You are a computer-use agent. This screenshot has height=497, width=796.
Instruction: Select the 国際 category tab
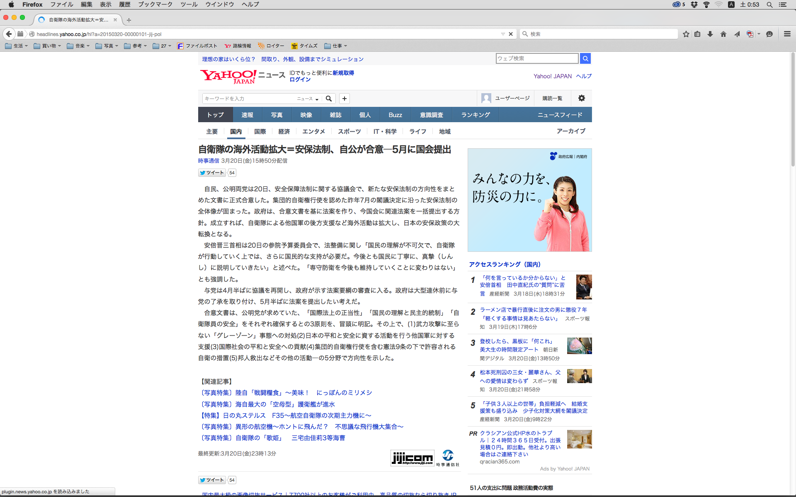click(260, 131)
